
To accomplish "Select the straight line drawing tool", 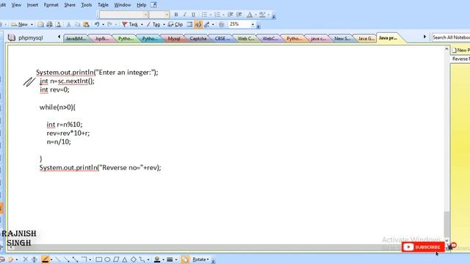I will (x=58, y=260).
